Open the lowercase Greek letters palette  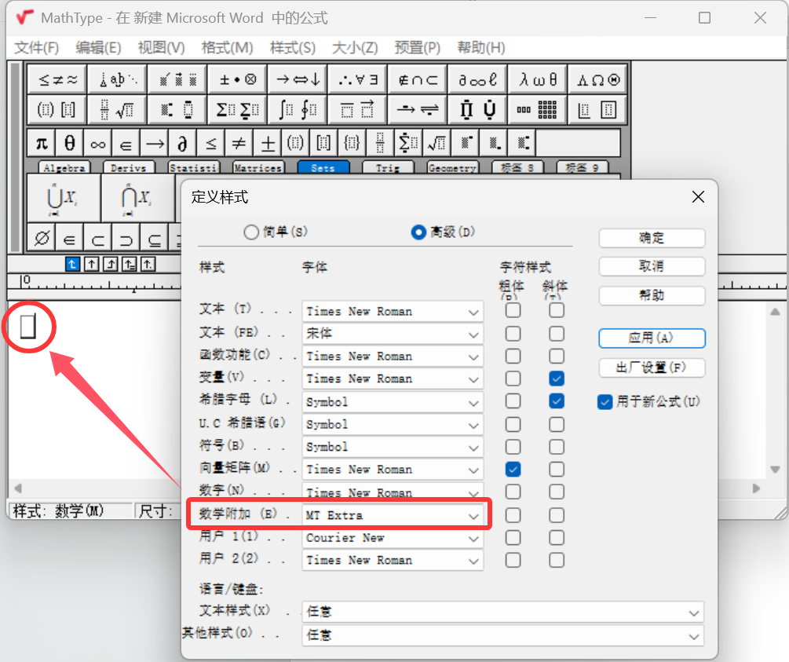coord(538,79)
